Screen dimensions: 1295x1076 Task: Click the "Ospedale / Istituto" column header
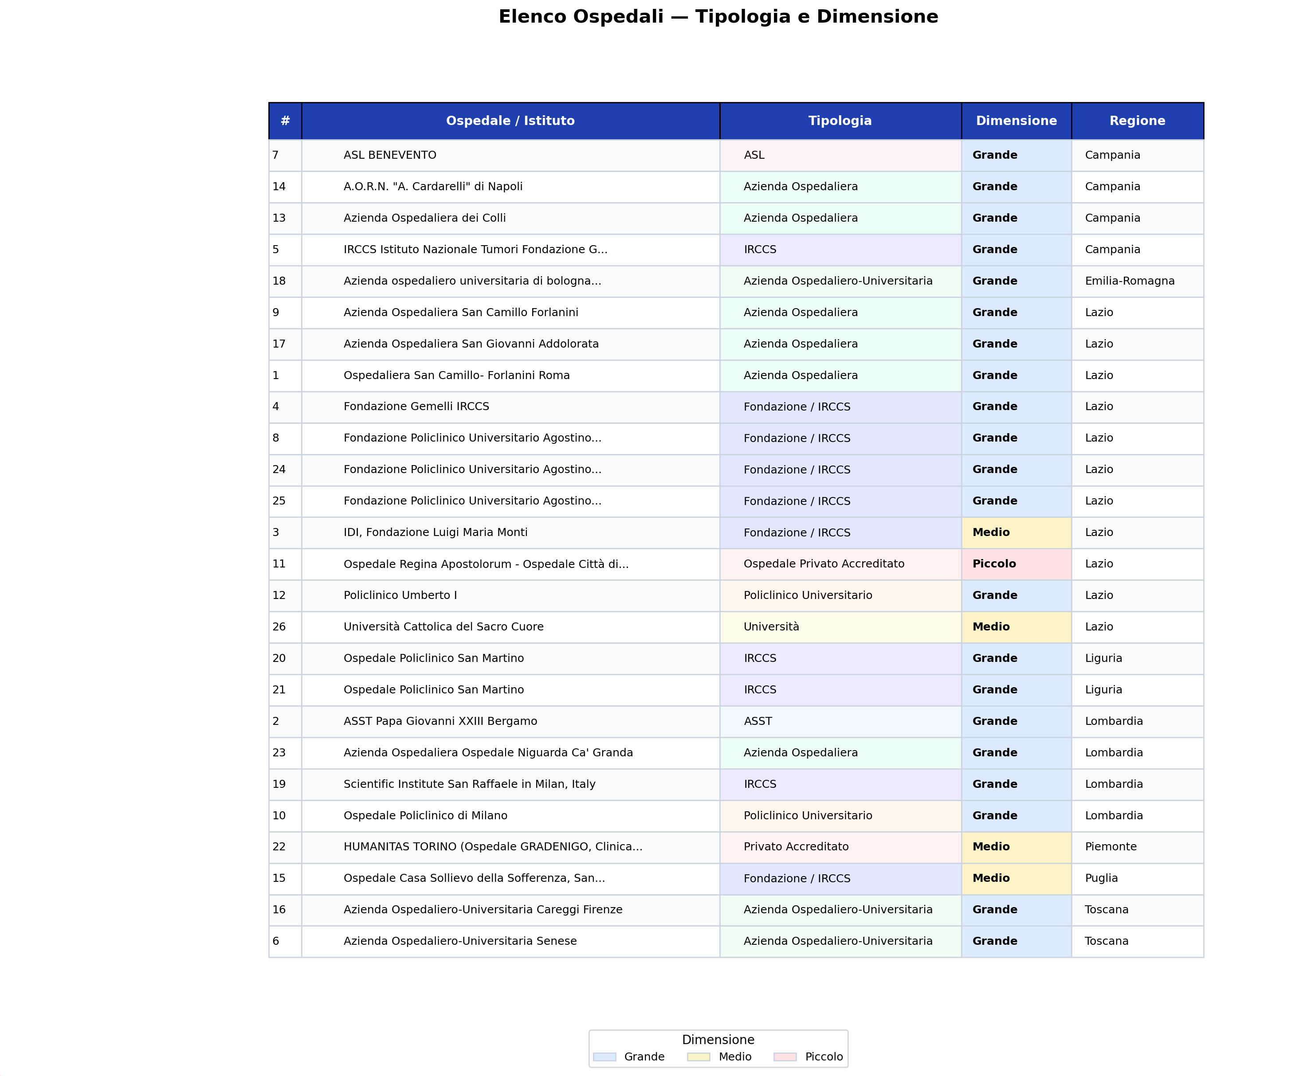point(510,121)
